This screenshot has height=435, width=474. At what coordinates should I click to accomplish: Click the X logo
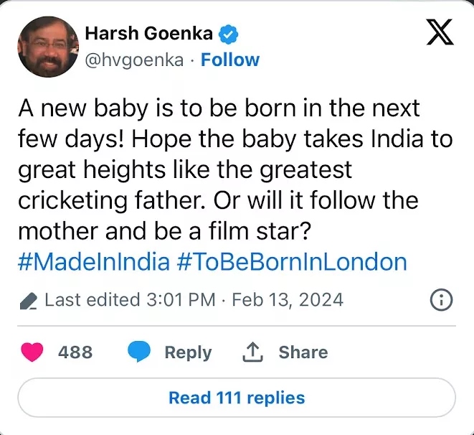click(x=440, y=32)
